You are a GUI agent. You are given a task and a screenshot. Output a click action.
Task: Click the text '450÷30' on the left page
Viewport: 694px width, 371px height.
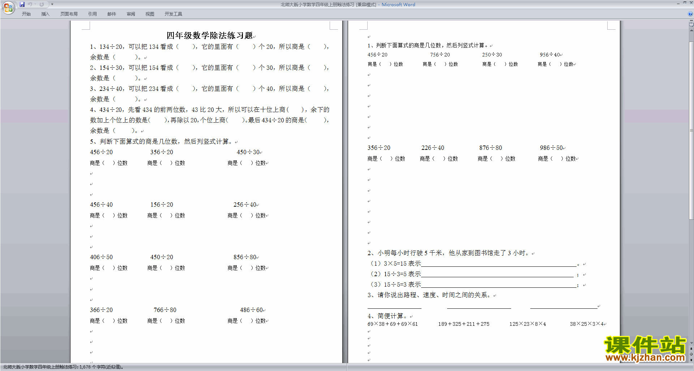pos(248,152)
